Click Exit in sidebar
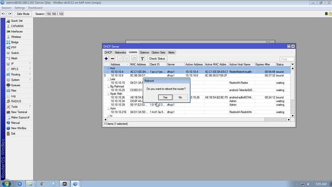Screen dimensions: 332x187 pyautogui.click(x=13, y=133)
